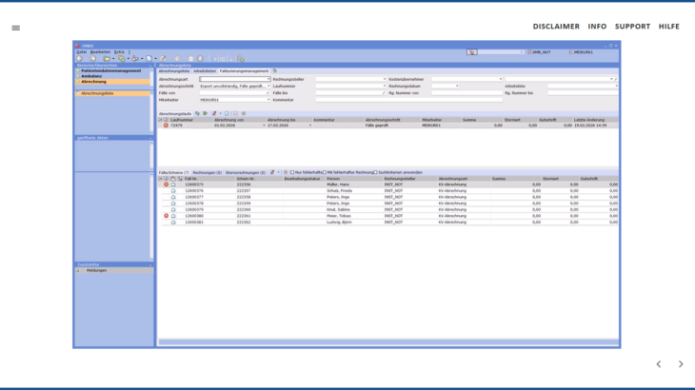
Task: Click the DISCLAIMER link
Action: click(x=555, y=27)
